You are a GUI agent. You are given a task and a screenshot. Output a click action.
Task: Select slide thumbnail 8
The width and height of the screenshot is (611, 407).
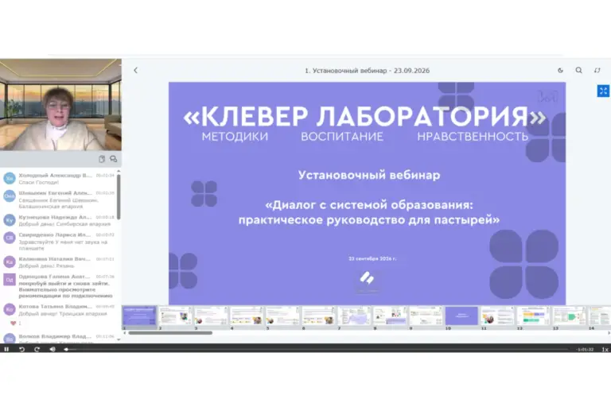click(391, 316)
